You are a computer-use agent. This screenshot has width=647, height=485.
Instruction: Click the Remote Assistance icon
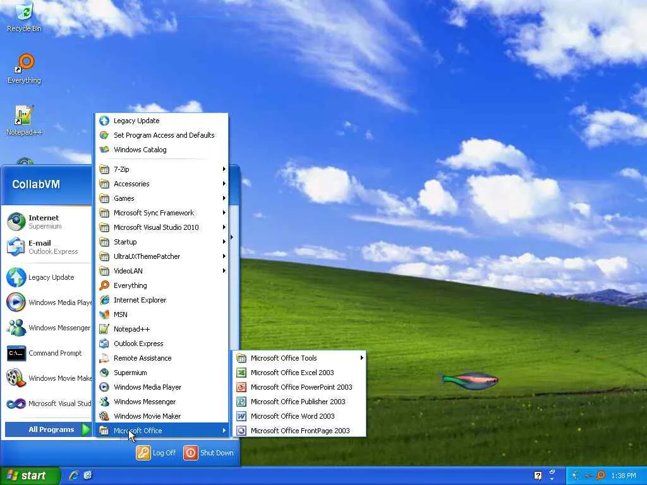coord(104,358)
